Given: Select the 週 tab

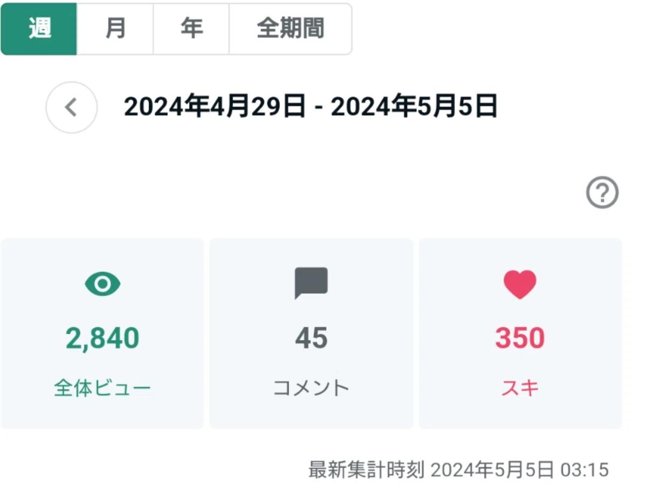Looking at the screenshot, I should pyautogui.click(x=39, y=29).
